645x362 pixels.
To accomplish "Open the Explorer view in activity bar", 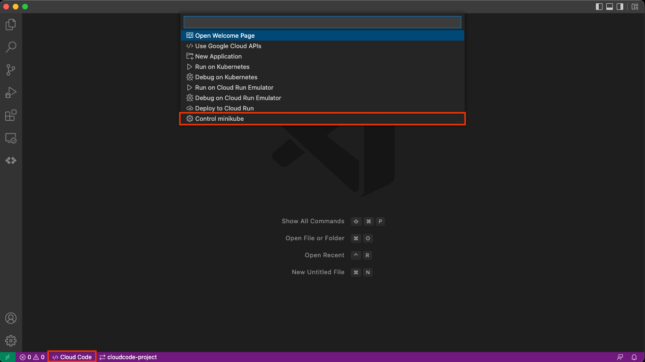I will tap(11, 24).
